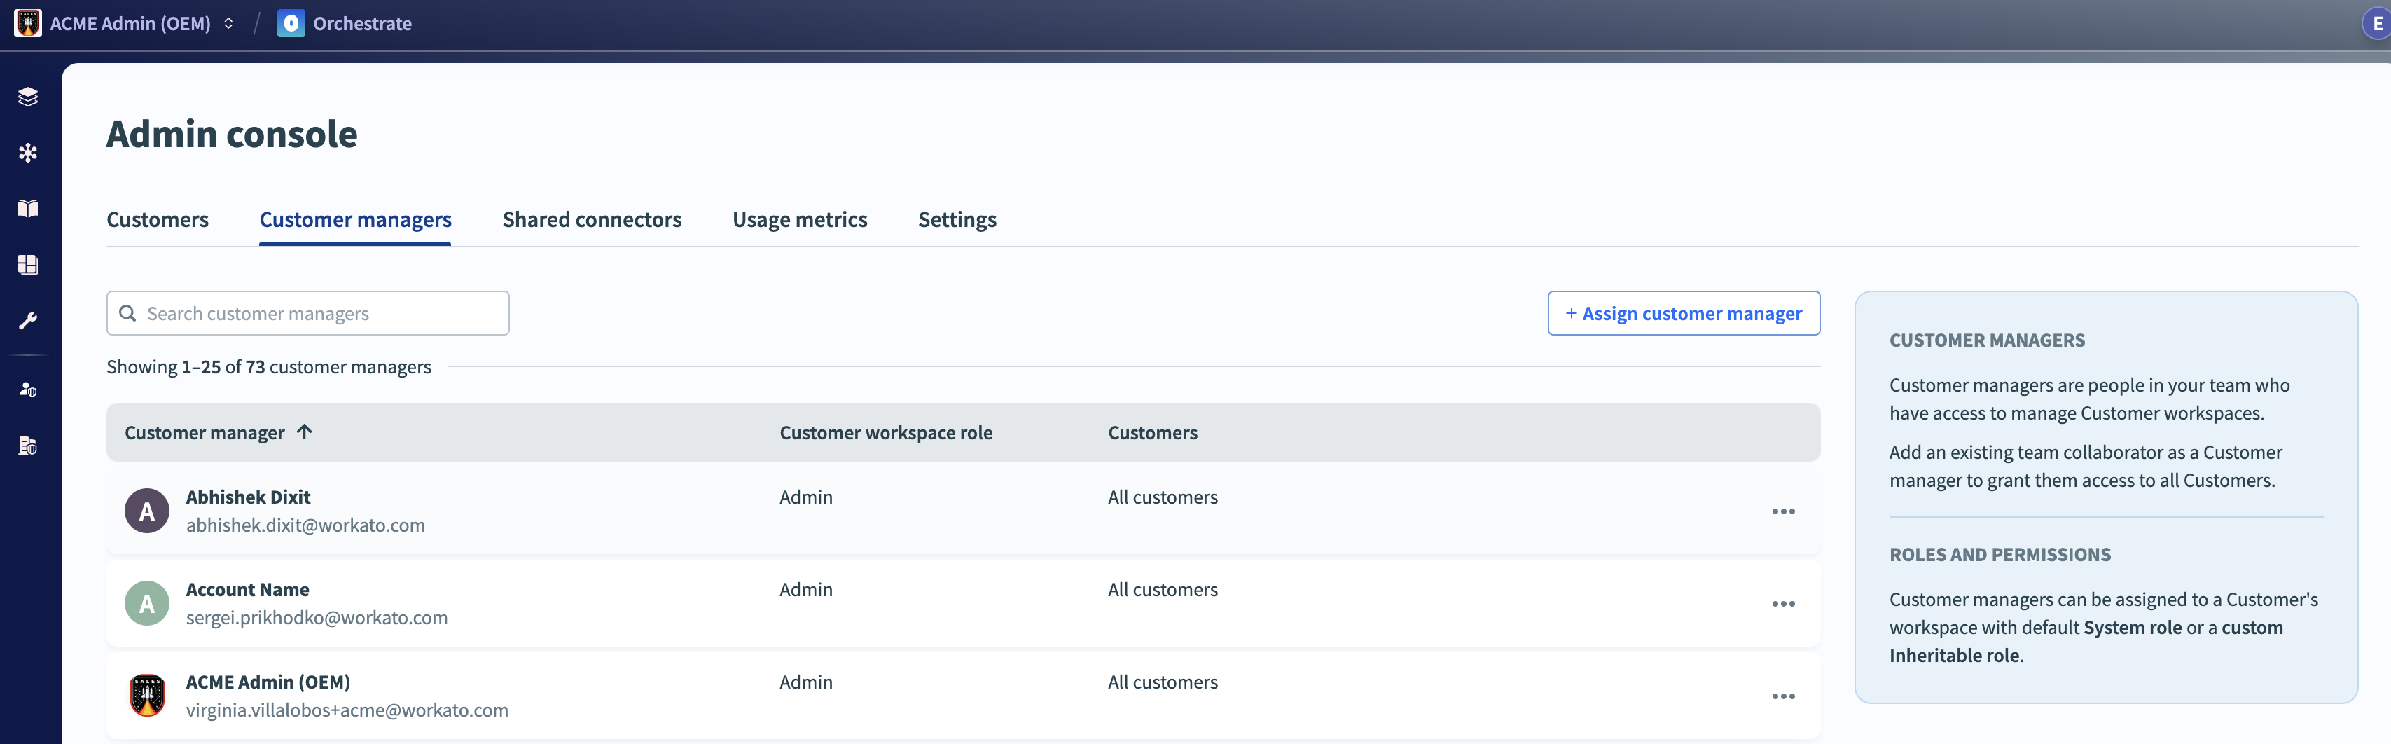Open the dashboard grid icon in sidebar
This screenshot has height=744, width=2391.
coord(28,265)
